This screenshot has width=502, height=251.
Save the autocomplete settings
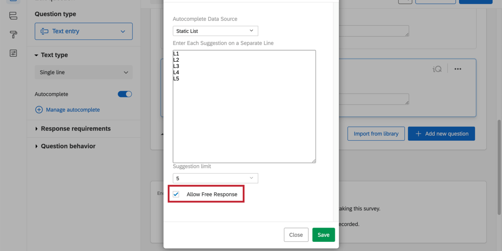tap(323, 235)
